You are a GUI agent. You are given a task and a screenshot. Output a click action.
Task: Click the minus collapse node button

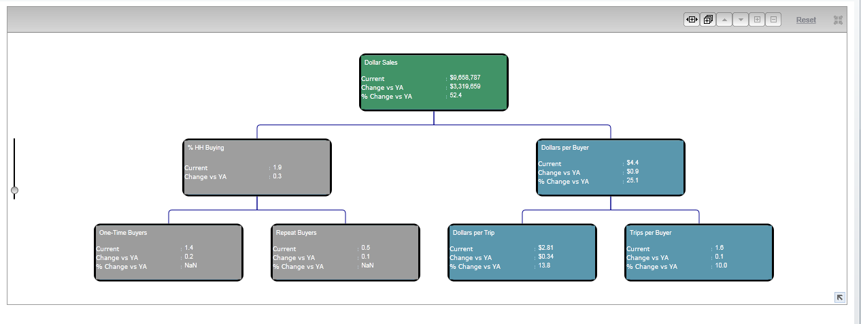pos(773,20)
